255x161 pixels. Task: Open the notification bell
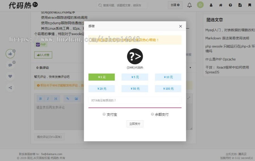(189, 5)
